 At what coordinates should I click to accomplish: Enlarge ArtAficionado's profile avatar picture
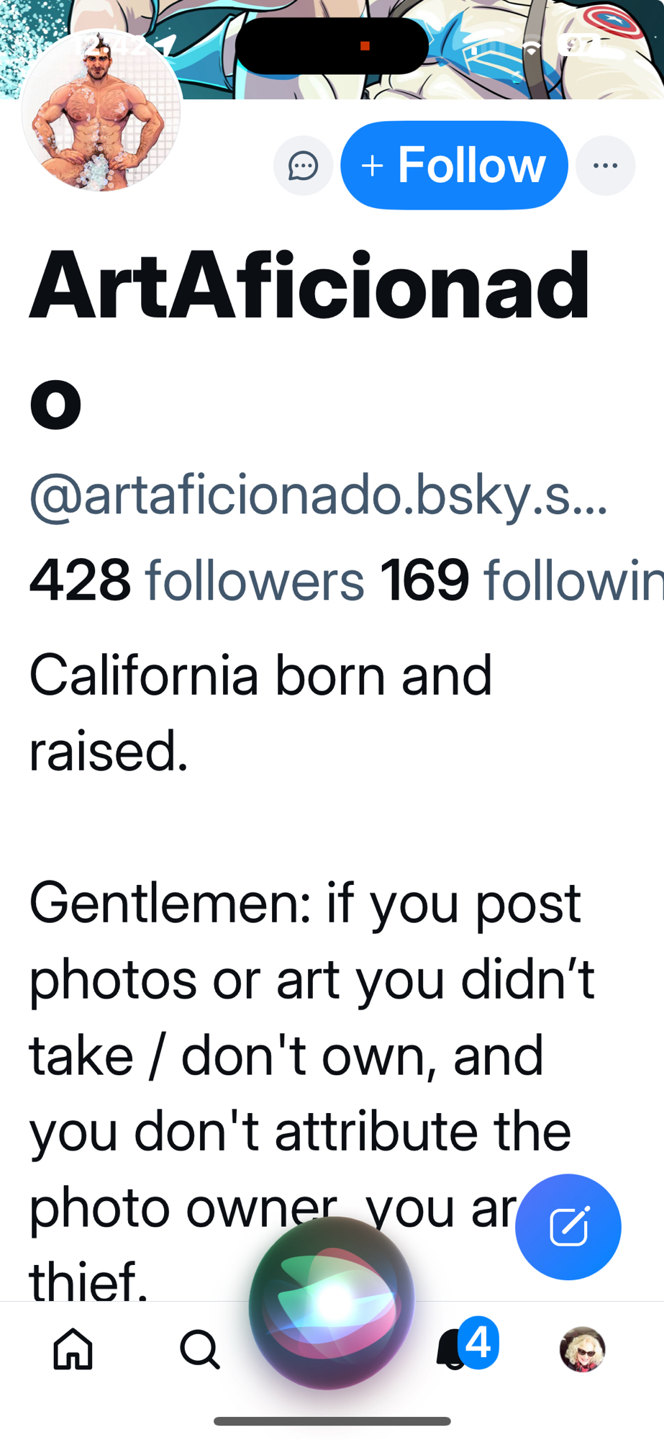[x=101, y=112]
